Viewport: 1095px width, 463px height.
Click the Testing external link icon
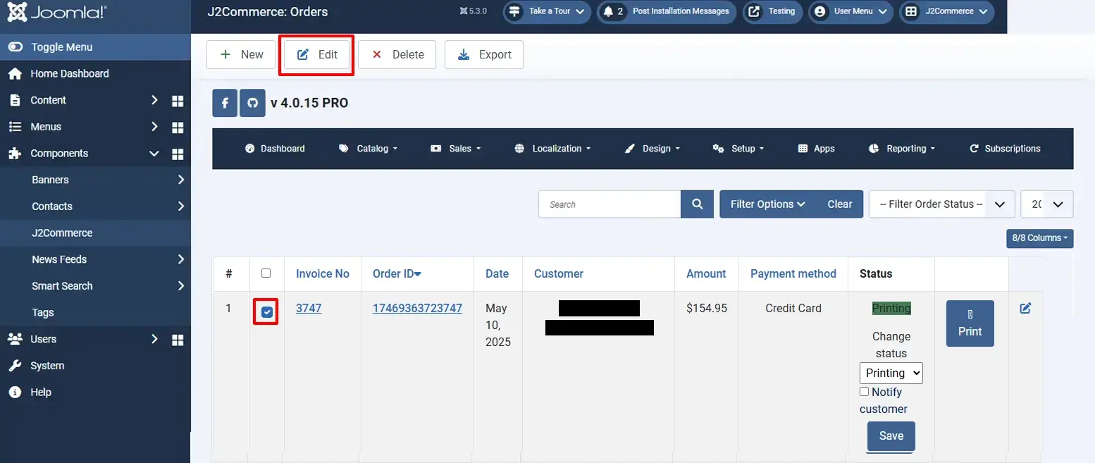tap(755, 11)
